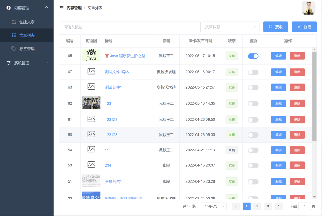
Task: Collapse the 内容管理 sidebar menu
Action: 27,8
